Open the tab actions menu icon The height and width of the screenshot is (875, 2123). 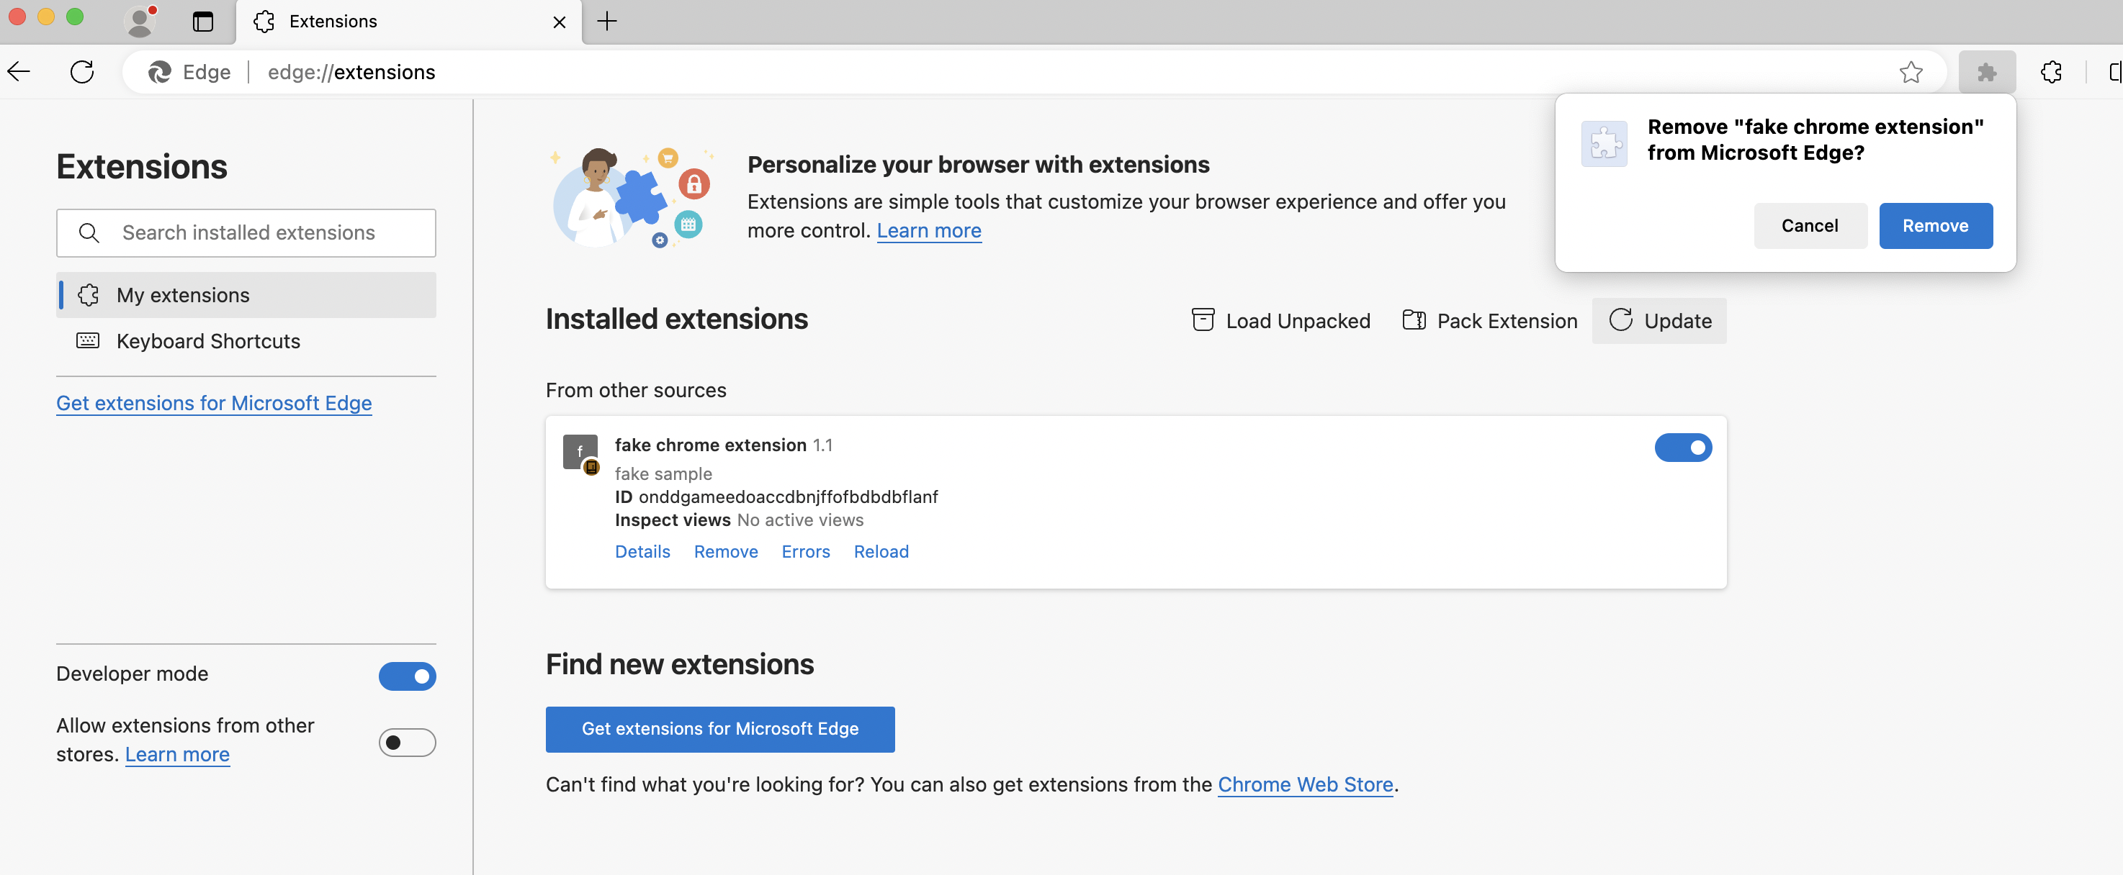203,22
